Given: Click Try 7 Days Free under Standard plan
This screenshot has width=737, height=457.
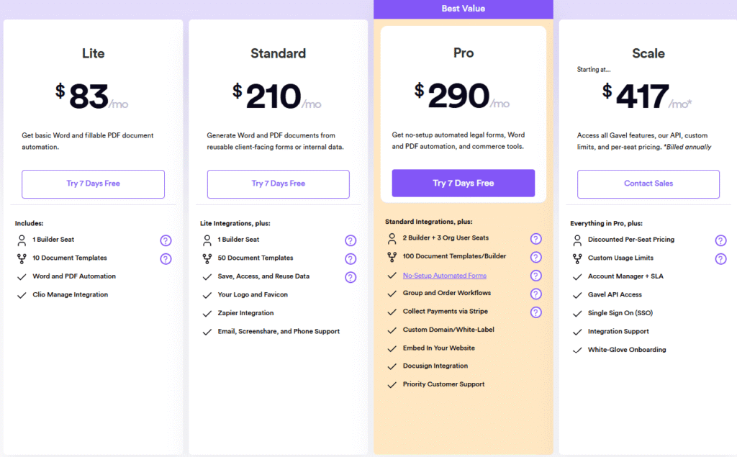Looking at the screenshot, I should click(278, 184).
